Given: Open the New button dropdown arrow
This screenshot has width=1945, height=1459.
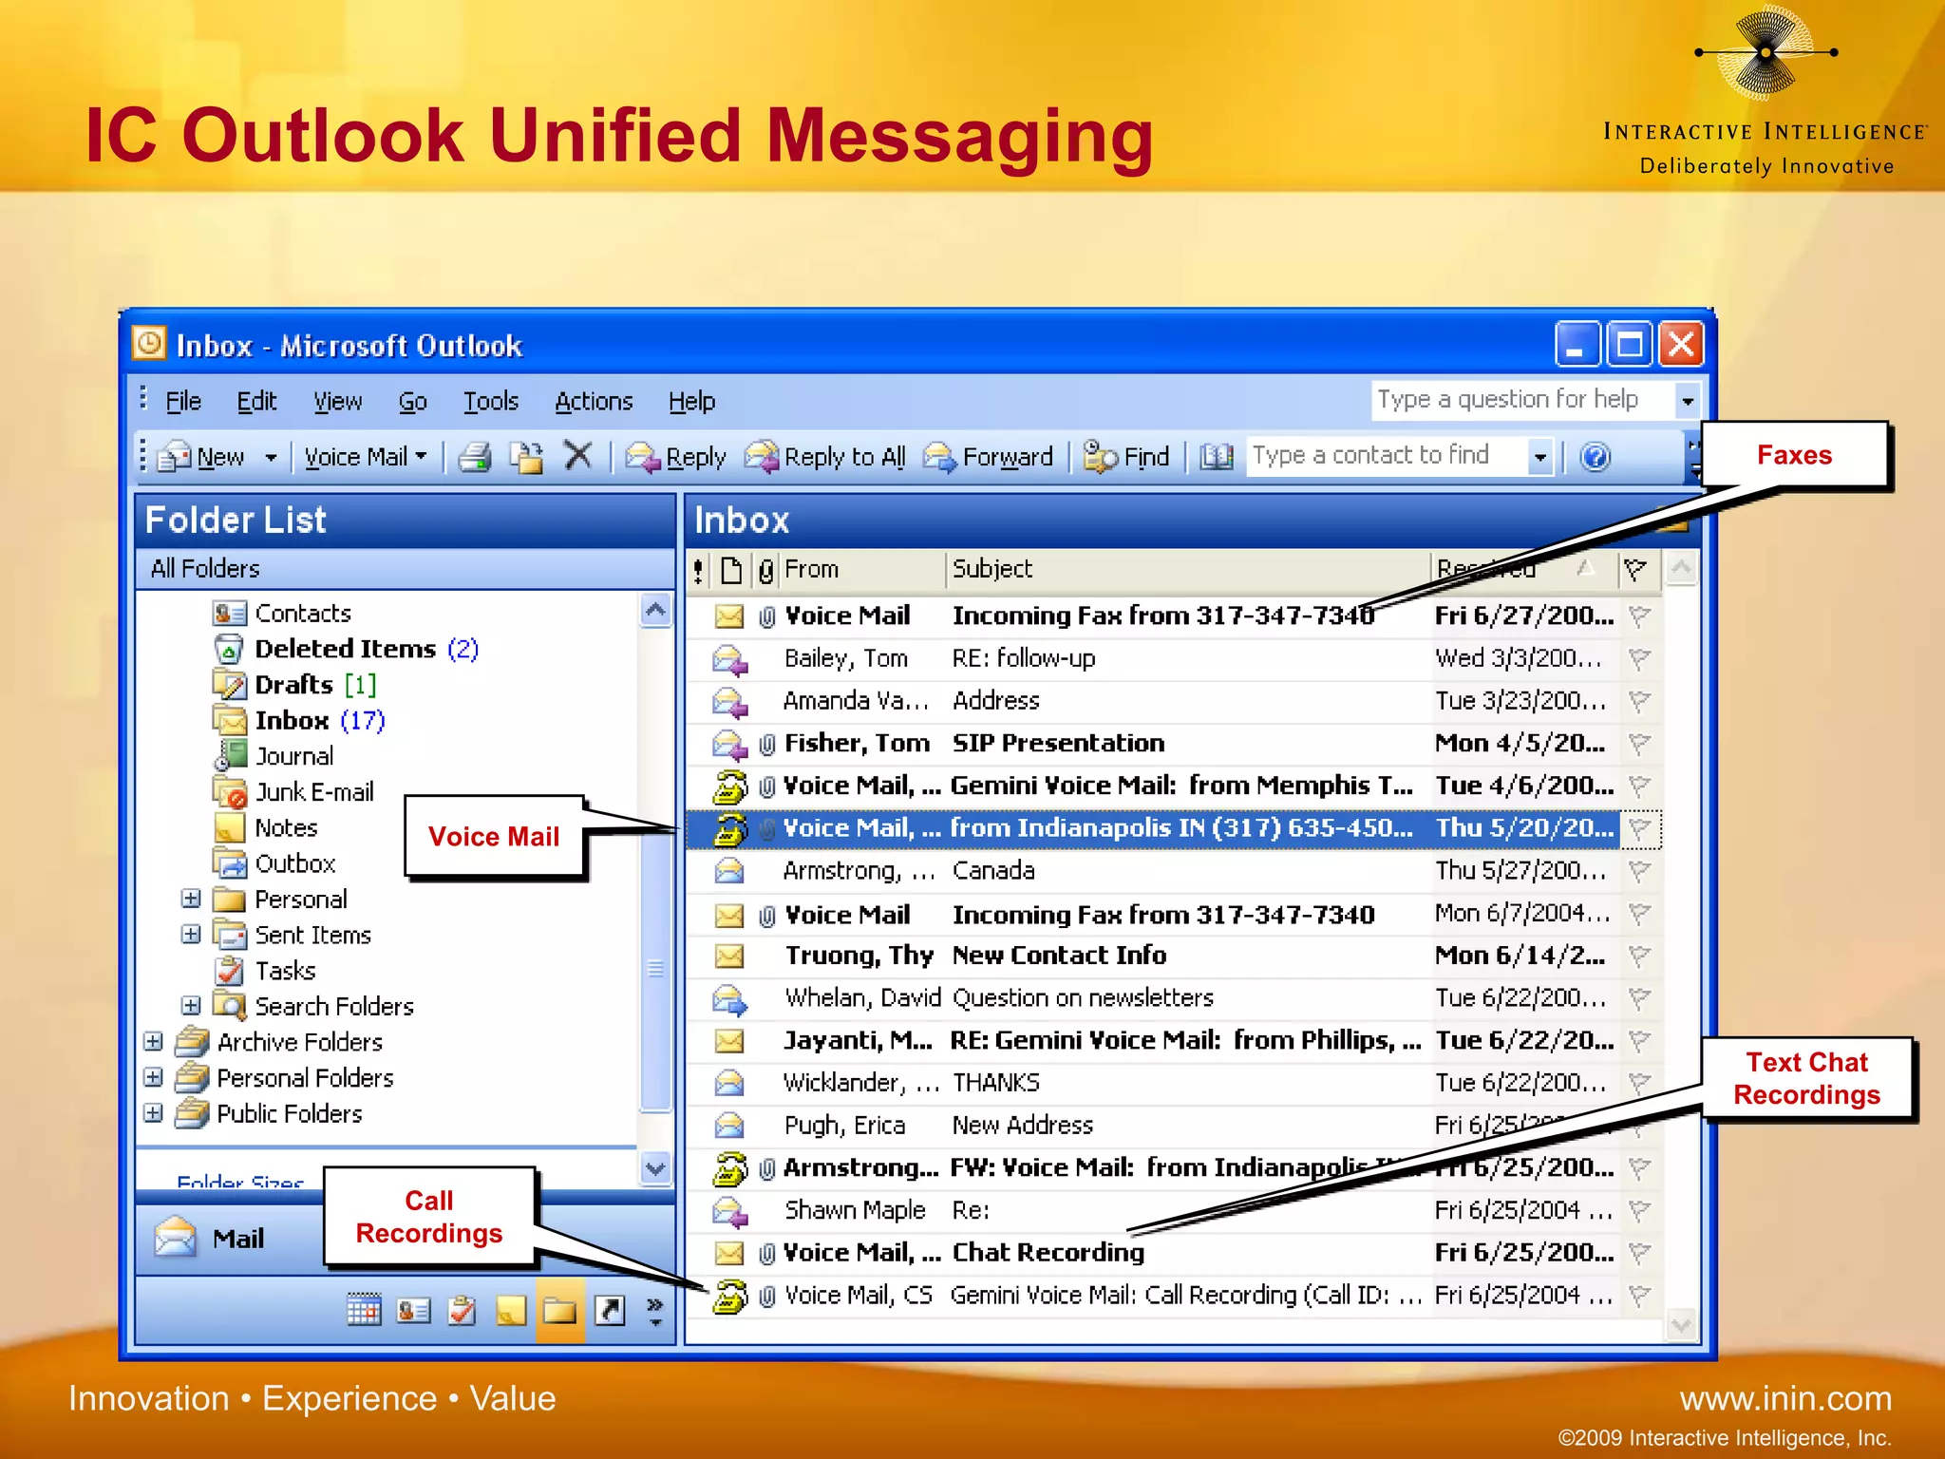Looking at the screenshot, I should tap(271, 458).
